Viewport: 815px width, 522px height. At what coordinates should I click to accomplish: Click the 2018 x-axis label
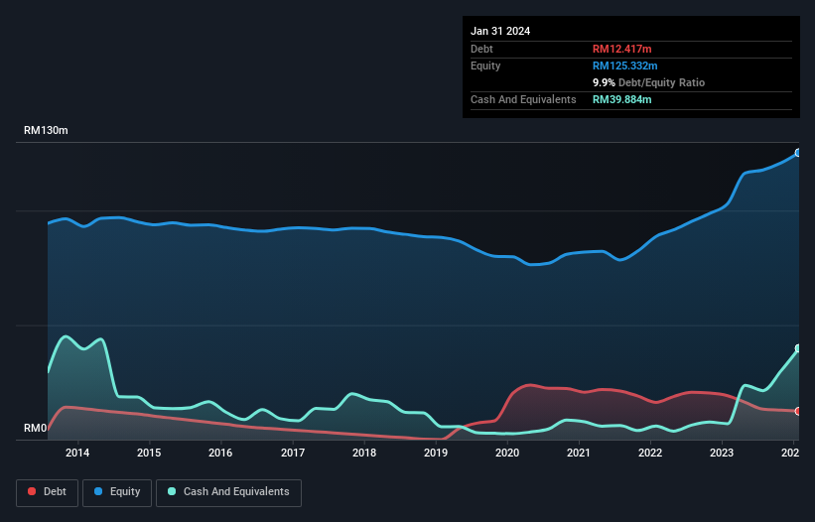pos(364,453)
